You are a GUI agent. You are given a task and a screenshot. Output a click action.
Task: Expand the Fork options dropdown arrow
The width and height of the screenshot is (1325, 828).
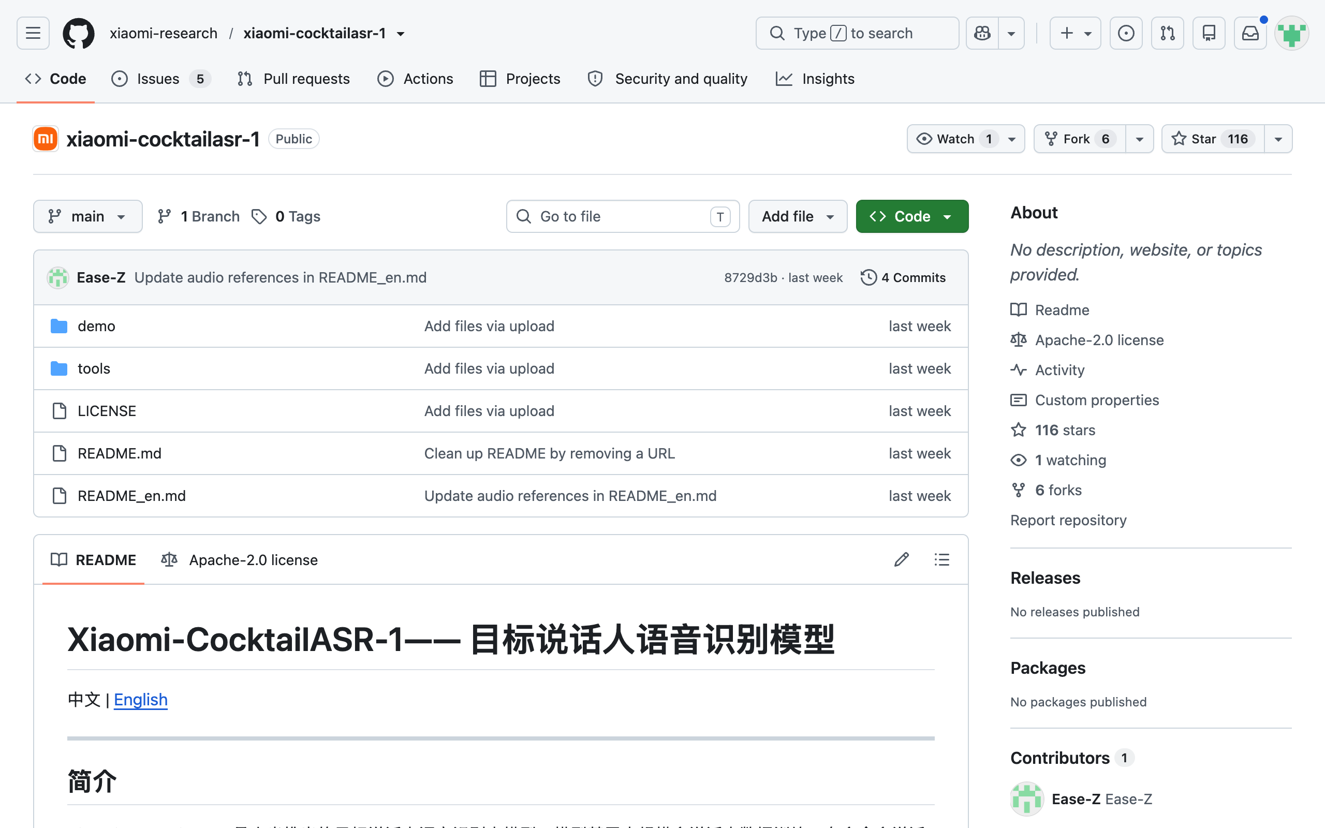[x=1140, y=139]
